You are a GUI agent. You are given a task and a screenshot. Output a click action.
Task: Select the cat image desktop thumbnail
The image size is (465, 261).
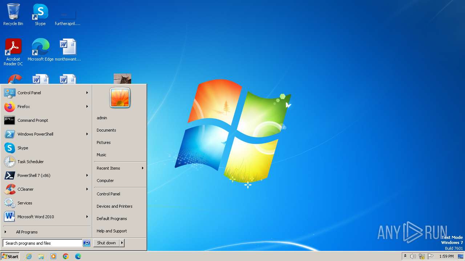point(122,79)
